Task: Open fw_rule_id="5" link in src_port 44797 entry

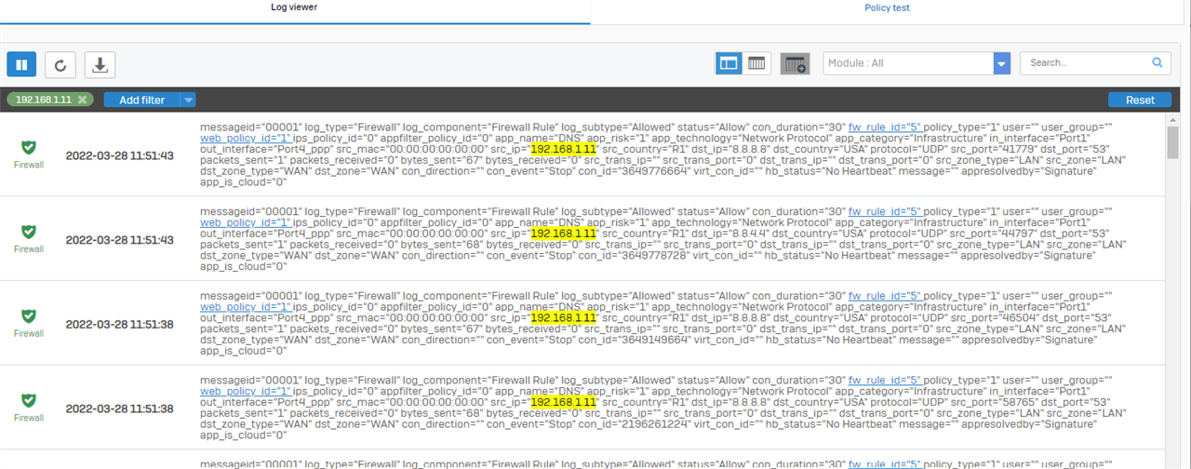Action: pyautogui.click(x=884, y=210)
